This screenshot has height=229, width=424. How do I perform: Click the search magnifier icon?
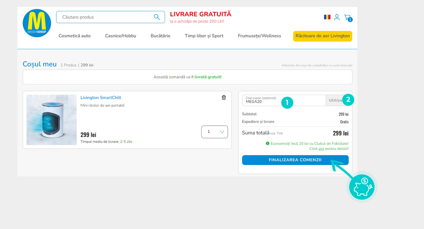(156, 17)
